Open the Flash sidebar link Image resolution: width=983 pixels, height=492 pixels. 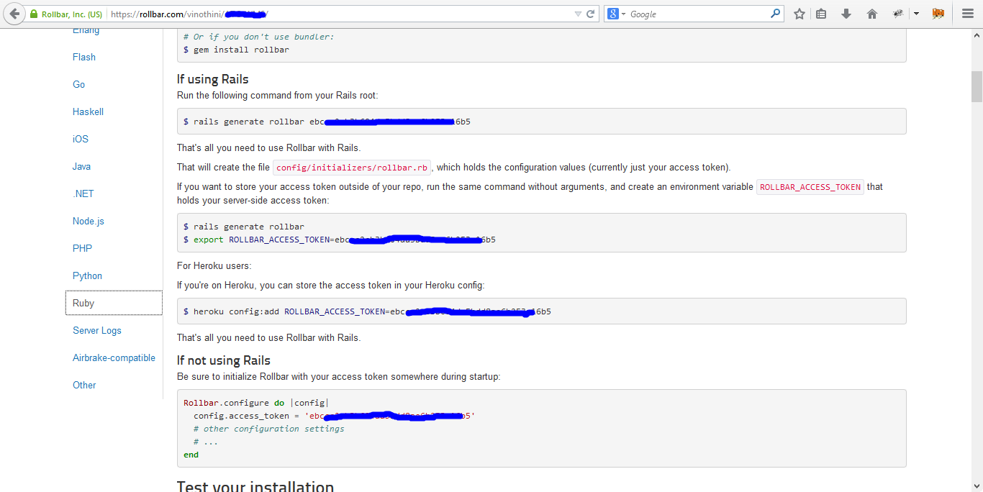tap(84, 57)
